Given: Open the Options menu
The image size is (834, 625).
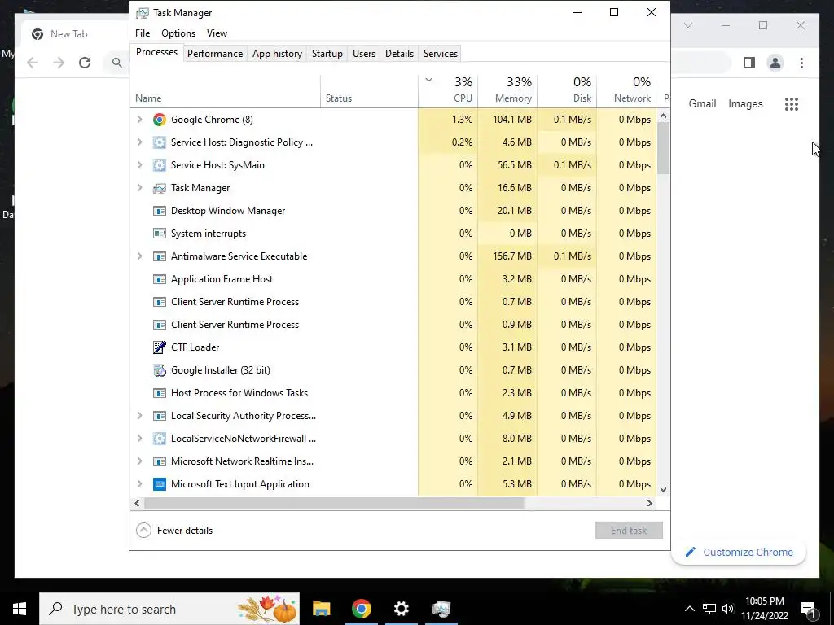Looking at the screenshot, I should (178, 33).
